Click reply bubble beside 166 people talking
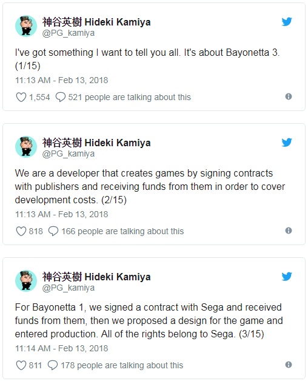The width and height of the screenshot is (308, 381). point(53,231)
